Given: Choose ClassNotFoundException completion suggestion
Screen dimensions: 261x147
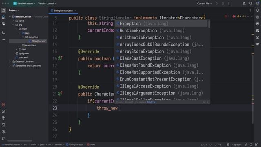Looking at the screenshot, I should pyautogui.click(x=161, y=65).
